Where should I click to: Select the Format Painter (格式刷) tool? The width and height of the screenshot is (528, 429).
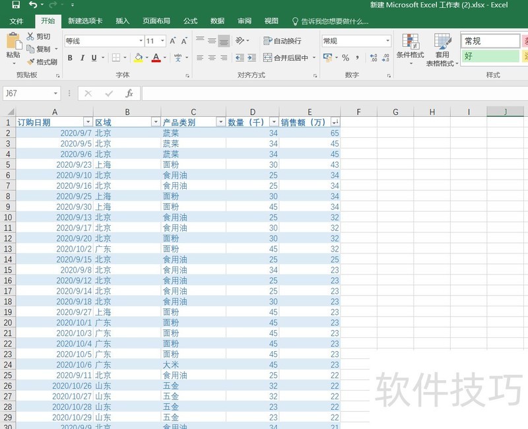42,62
